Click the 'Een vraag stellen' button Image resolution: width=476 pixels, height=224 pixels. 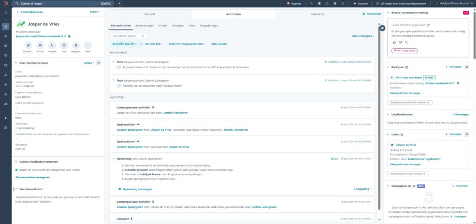point(404,51)
